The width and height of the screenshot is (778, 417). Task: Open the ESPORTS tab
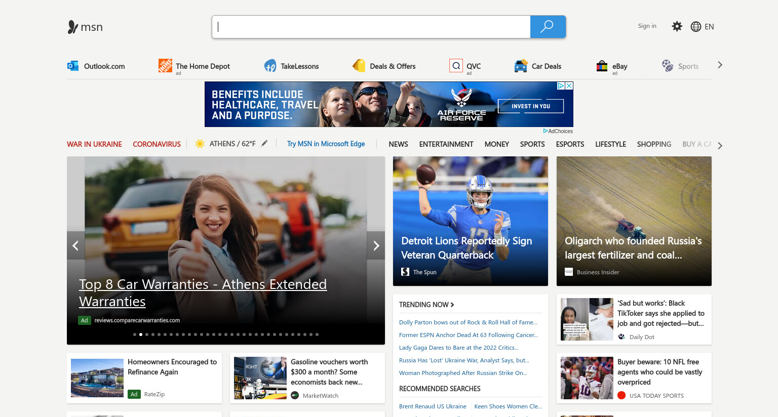tap(570, 144)
